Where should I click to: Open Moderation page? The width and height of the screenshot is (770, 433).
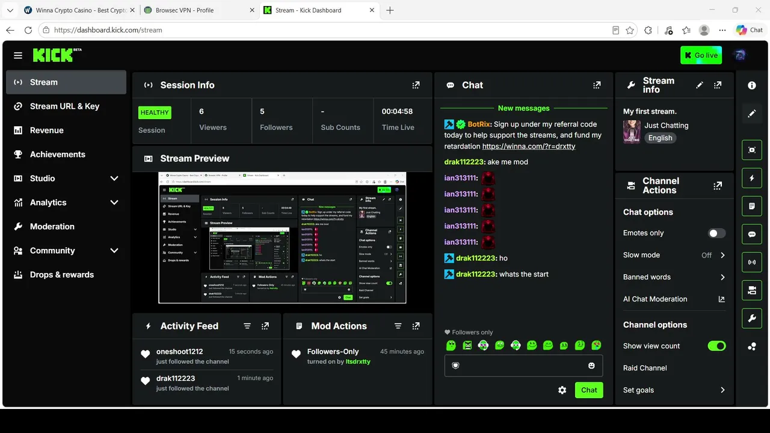66,227
